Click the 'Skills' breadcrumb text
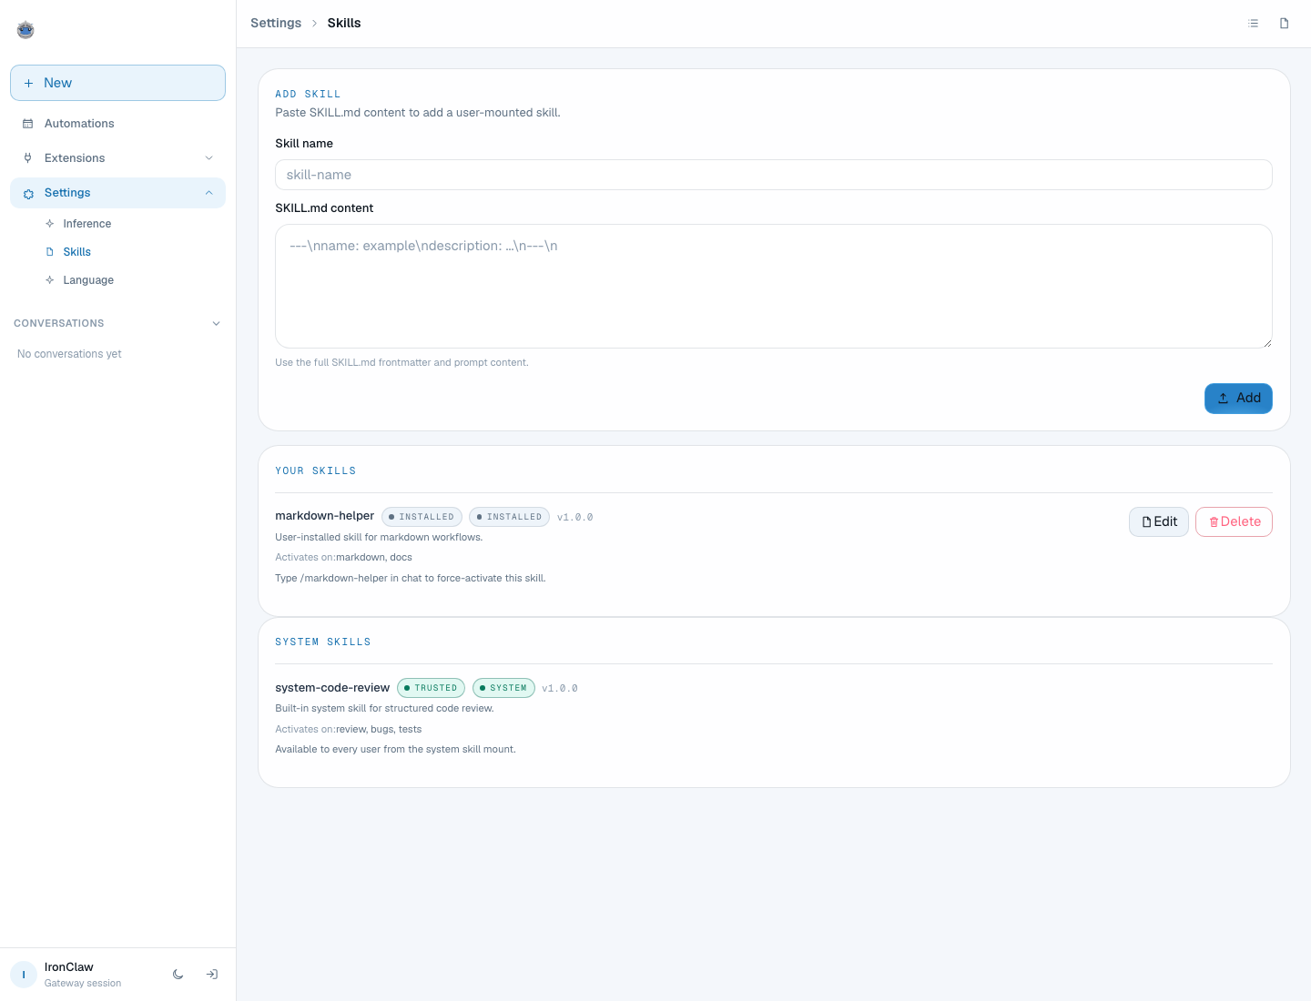The width and height of the screenshot is (1311, 1001). 344,23
